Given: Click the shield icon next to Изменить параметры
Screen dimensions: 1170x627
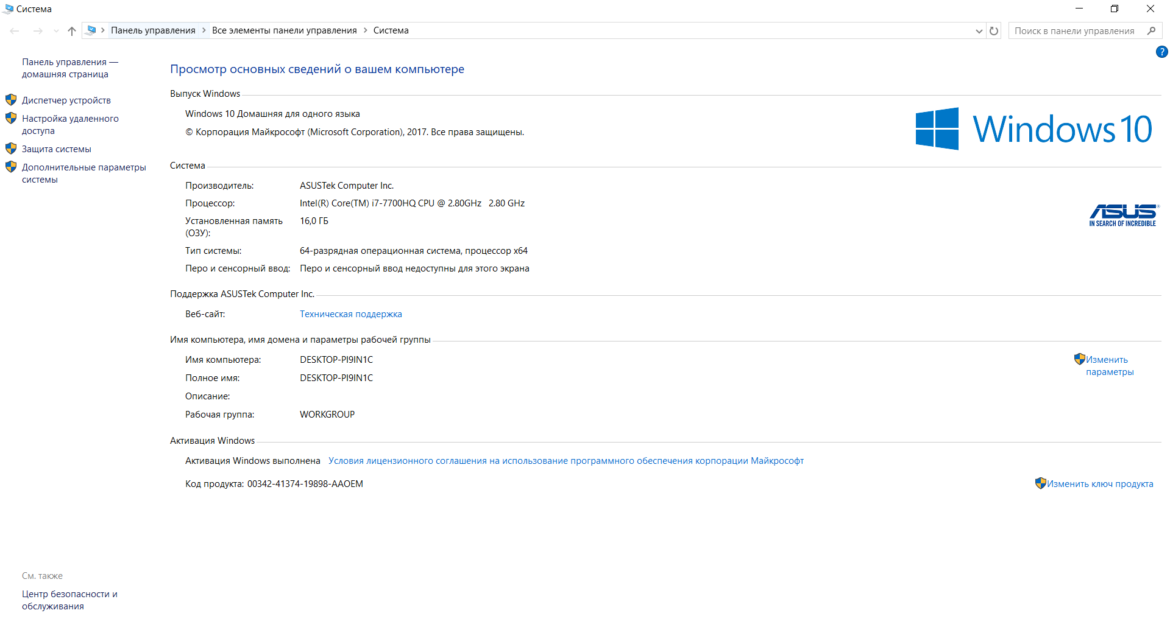Looking at the screenshot, I should (1079, 359).
